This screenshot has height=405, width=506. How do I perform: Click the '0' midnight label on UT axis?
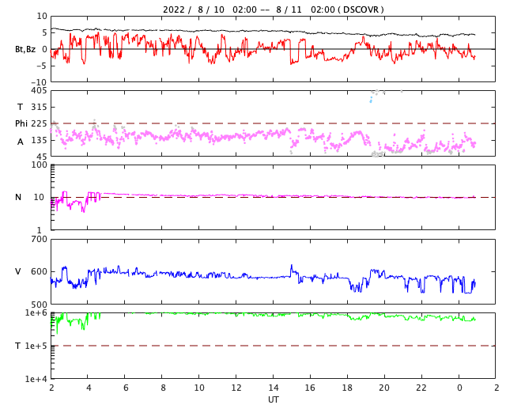pos(459,388)
